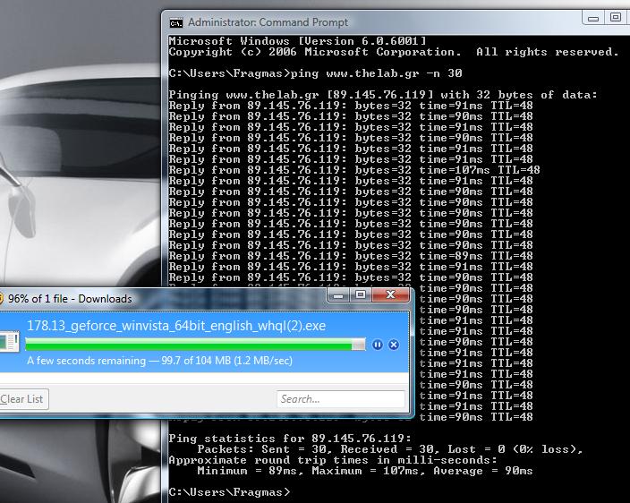Click the Downloads search field

[x=341, y=399]
